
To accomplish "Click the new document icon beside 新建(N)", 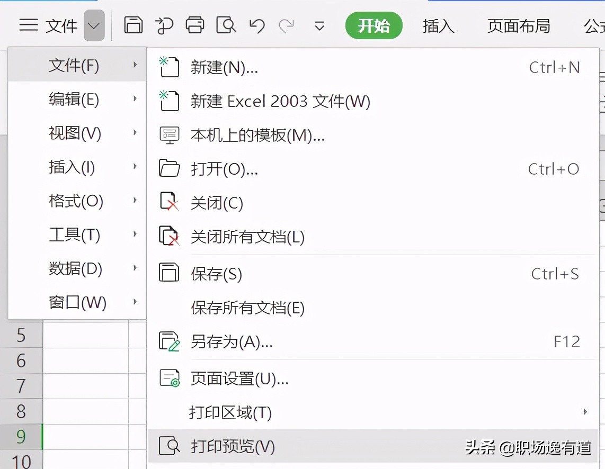I will point(169,67).
